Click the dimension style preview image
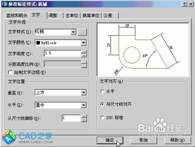Screen dimensions: 195x147 143,50
